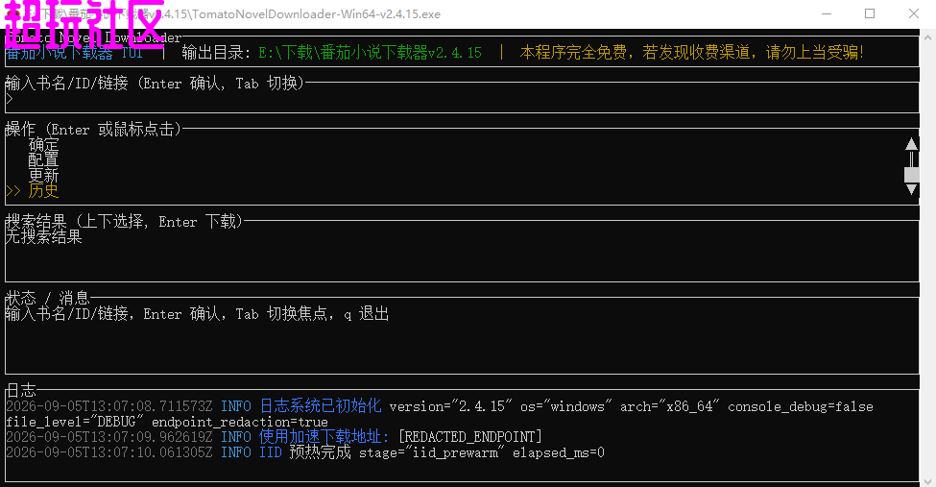Click the 输出目录: label
936x487 pixels.
point(216,53)
